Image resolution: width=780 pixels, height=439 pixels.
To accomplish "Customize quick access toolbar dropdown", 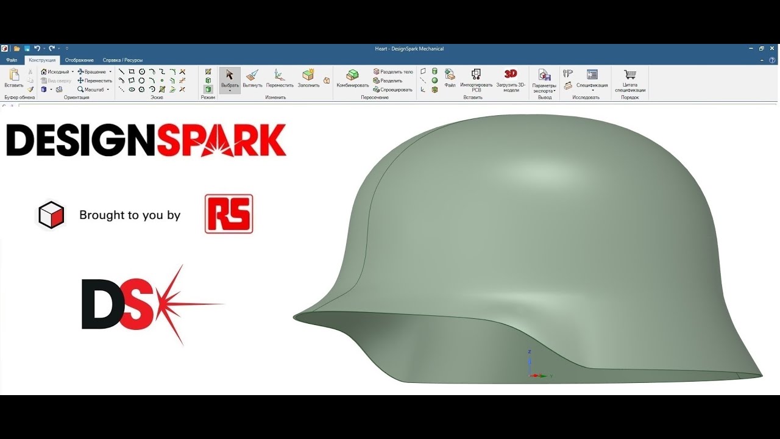I will coord(67,48).
